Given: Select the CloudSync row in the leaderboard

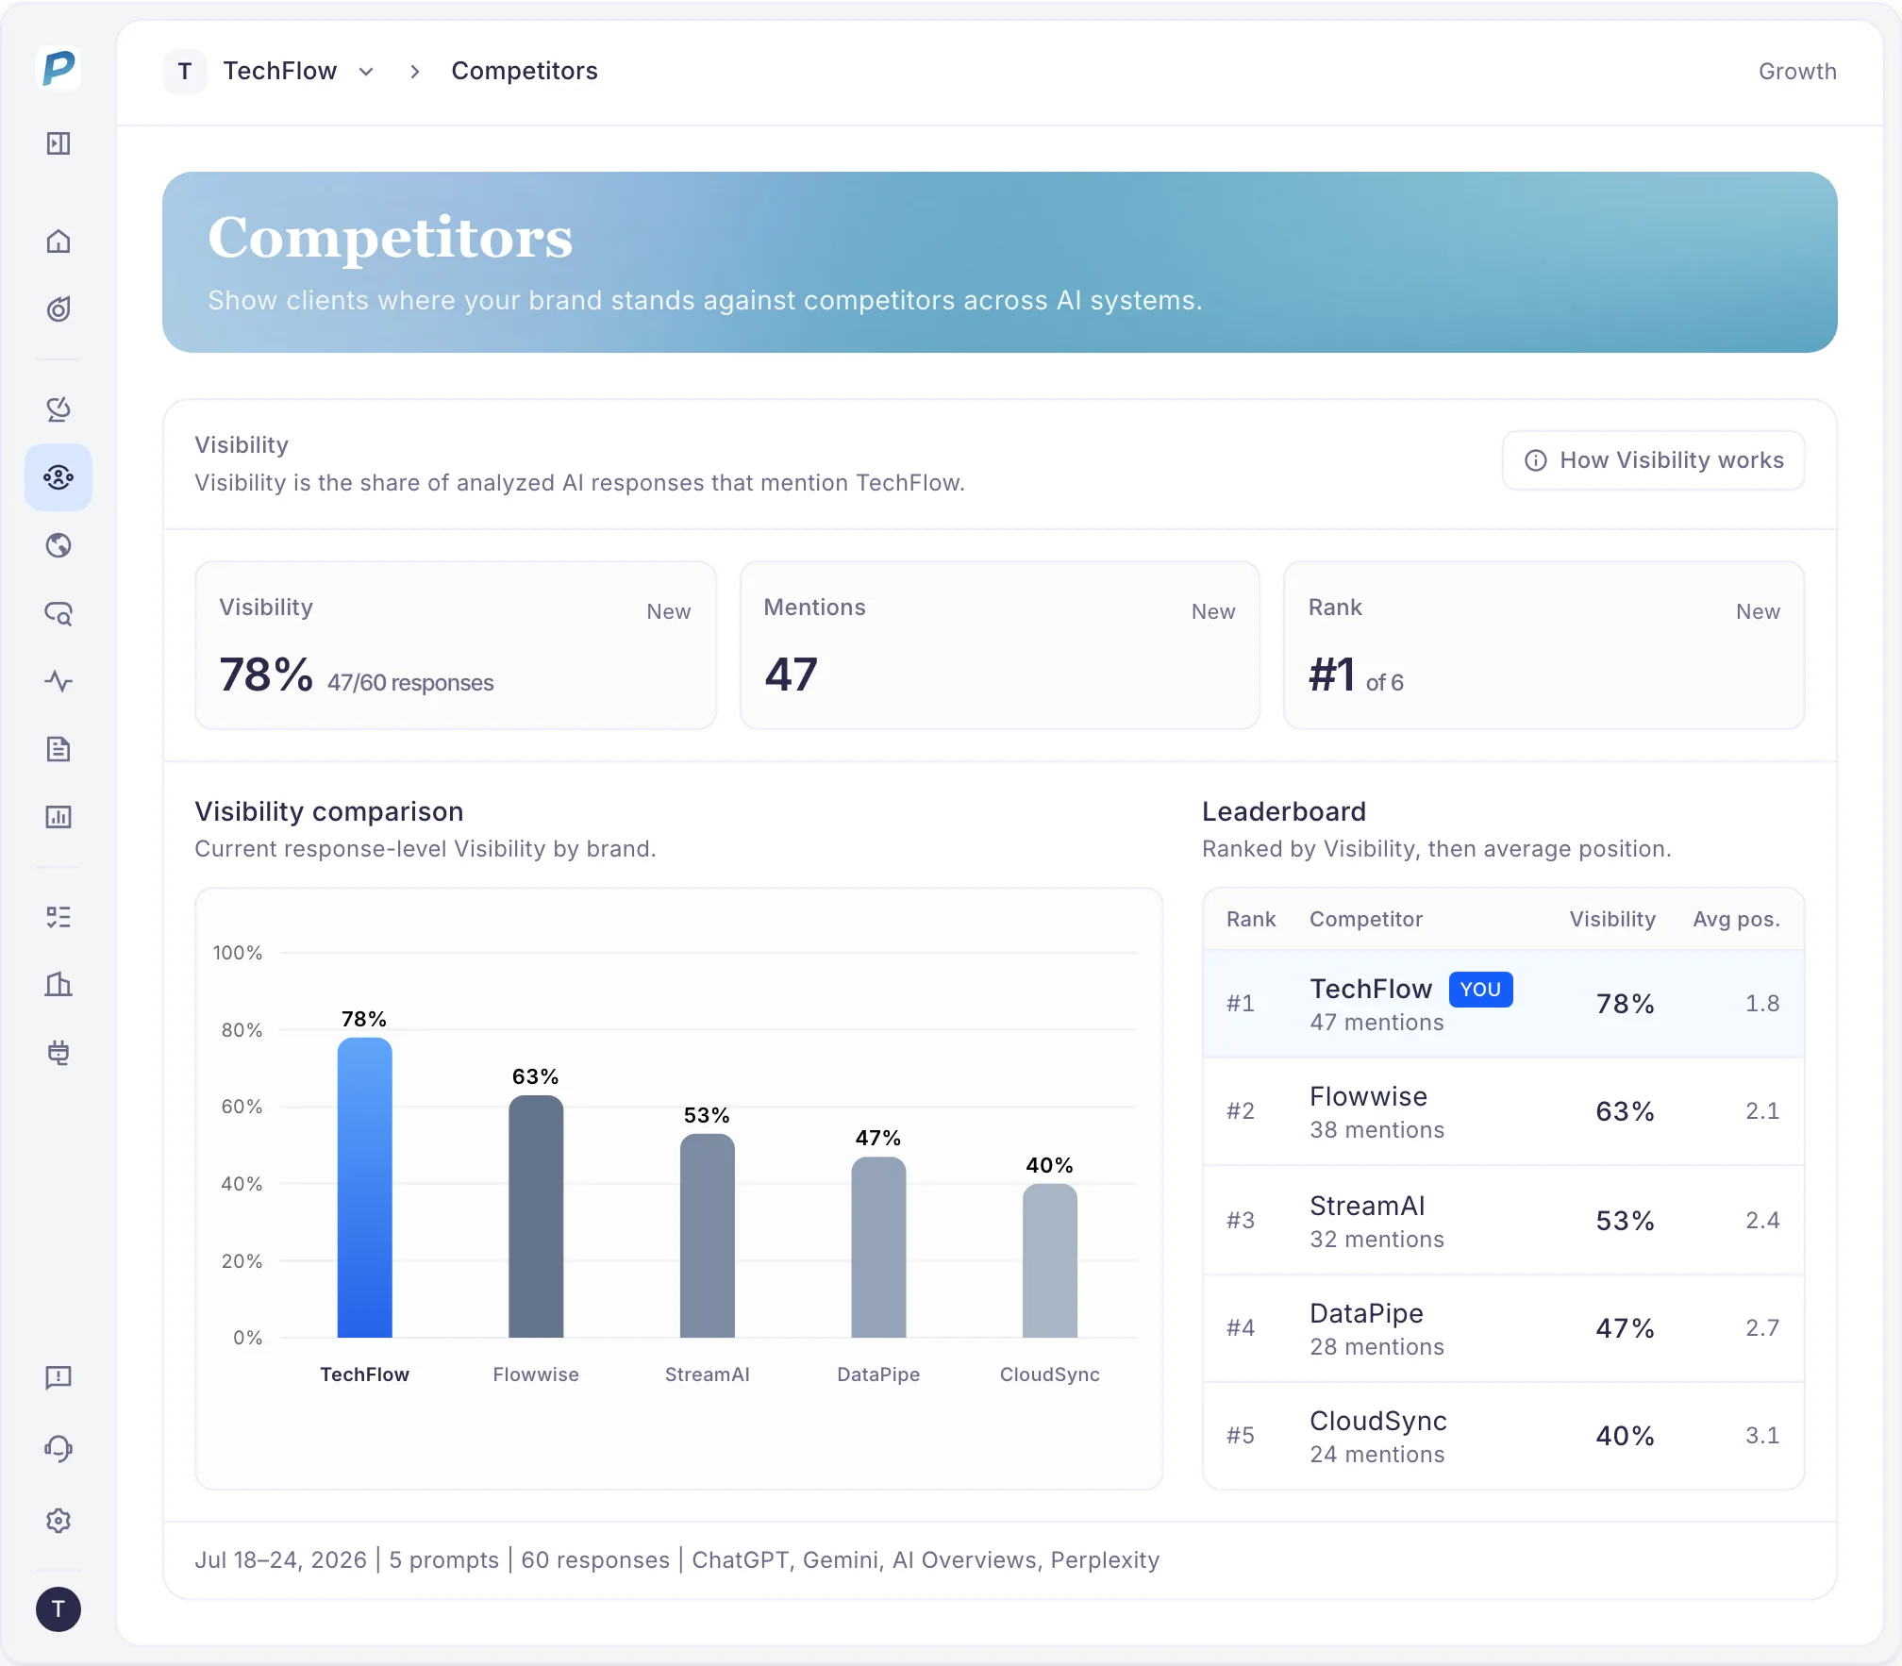Looking at the screenshot, I should click(1504, 1436).
